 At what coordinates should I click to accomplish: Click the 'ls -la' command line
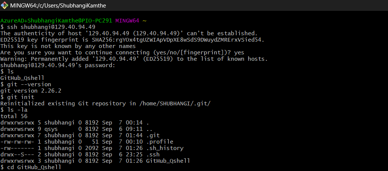point(17,110)
